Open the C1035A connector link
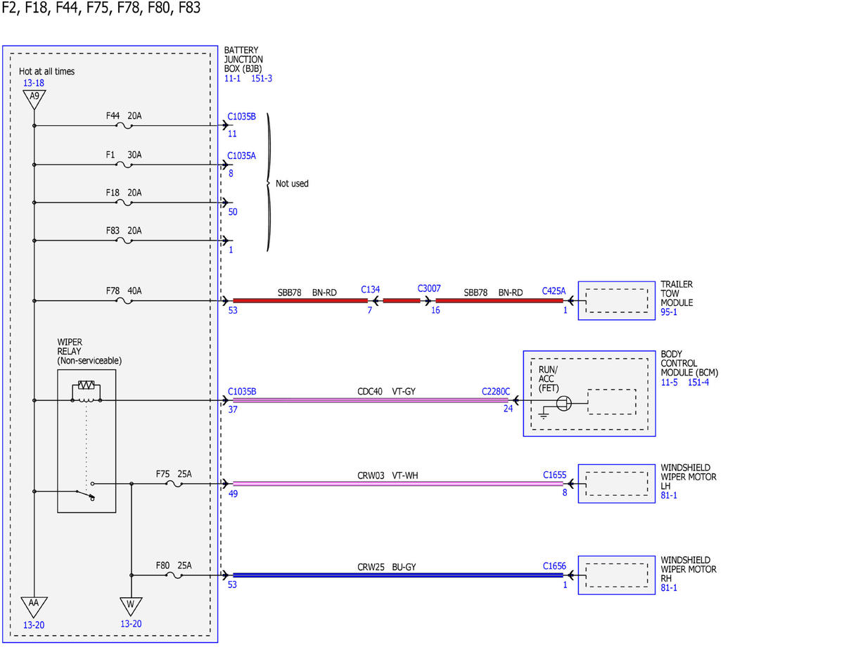Image resolution: width=844 pixels, height=652 pixels. (242, 156)
